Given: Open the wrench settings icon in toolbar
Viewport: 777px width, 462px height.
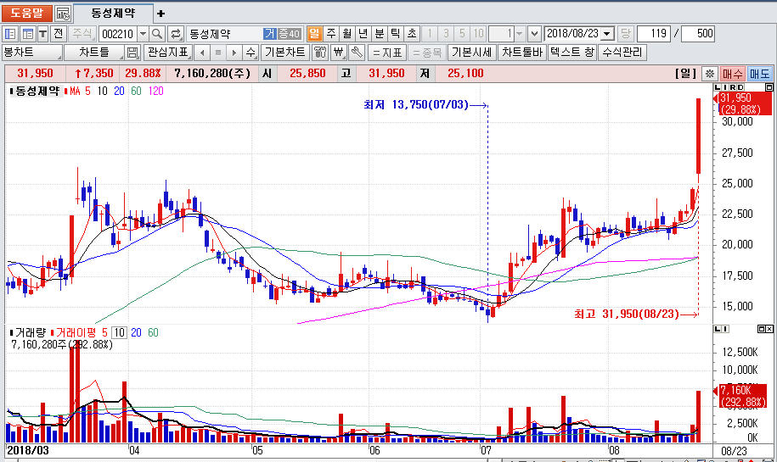Looking at the screenshot, I should click(x=357, y=53).
